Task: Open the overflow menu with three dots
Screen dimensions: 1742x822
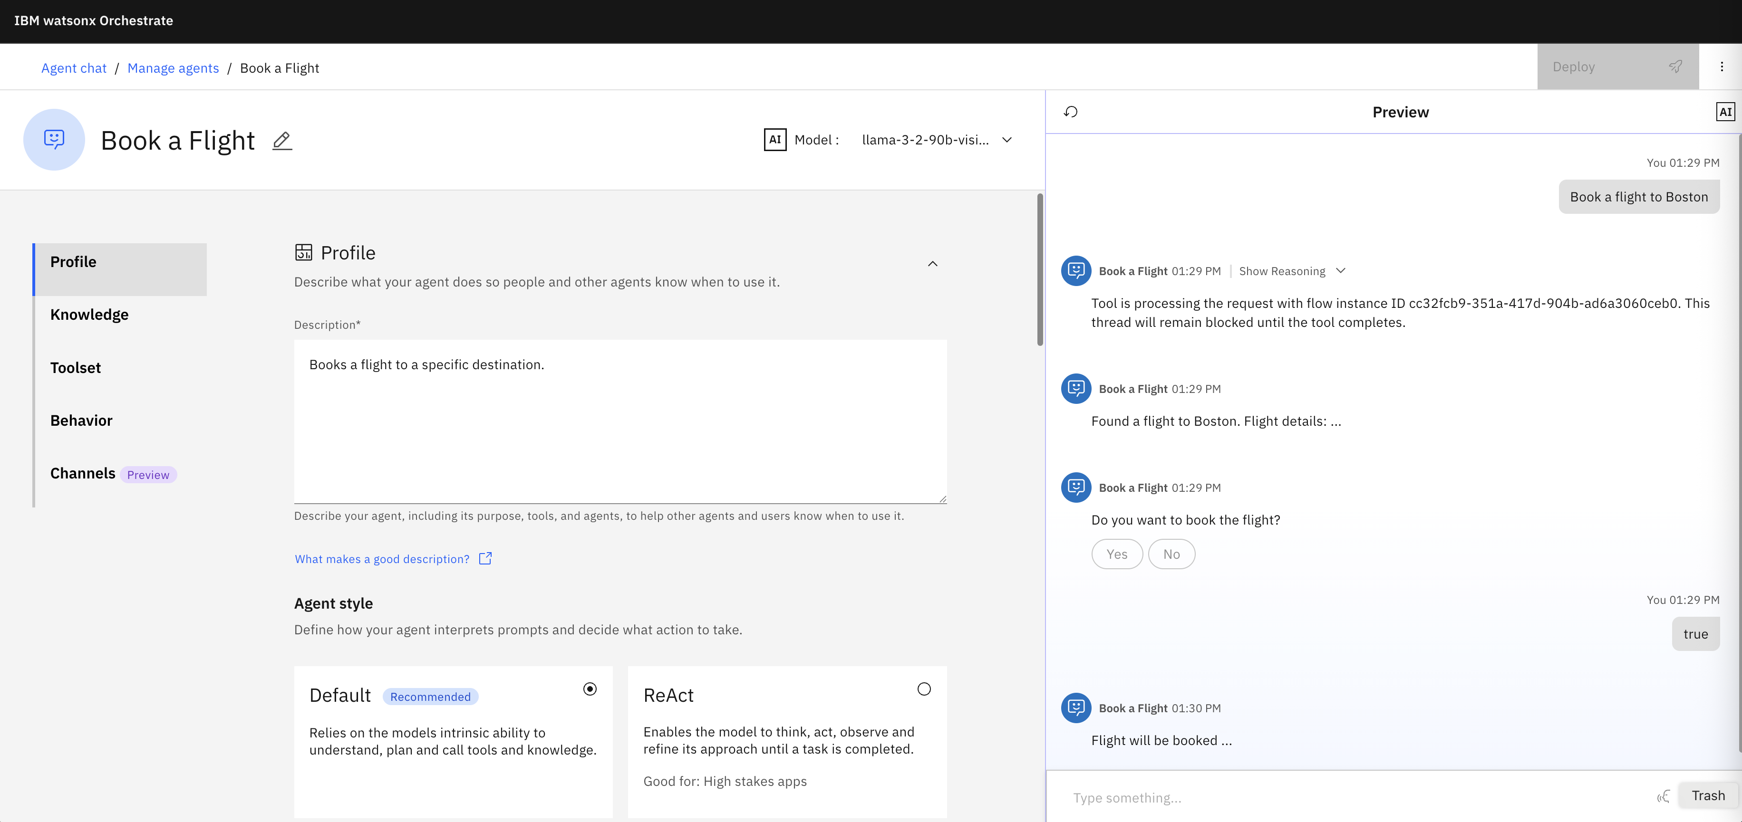Action: (x=1722, y=66)
